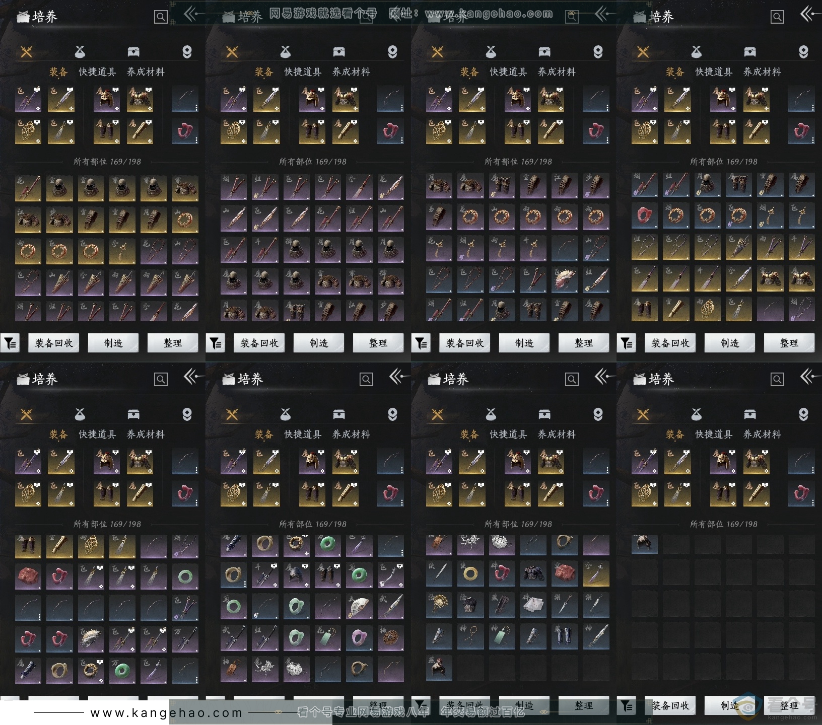
Task: Select crossed-swords icon in second top panel
Action: pyautogui.click(x=232, y=52)
